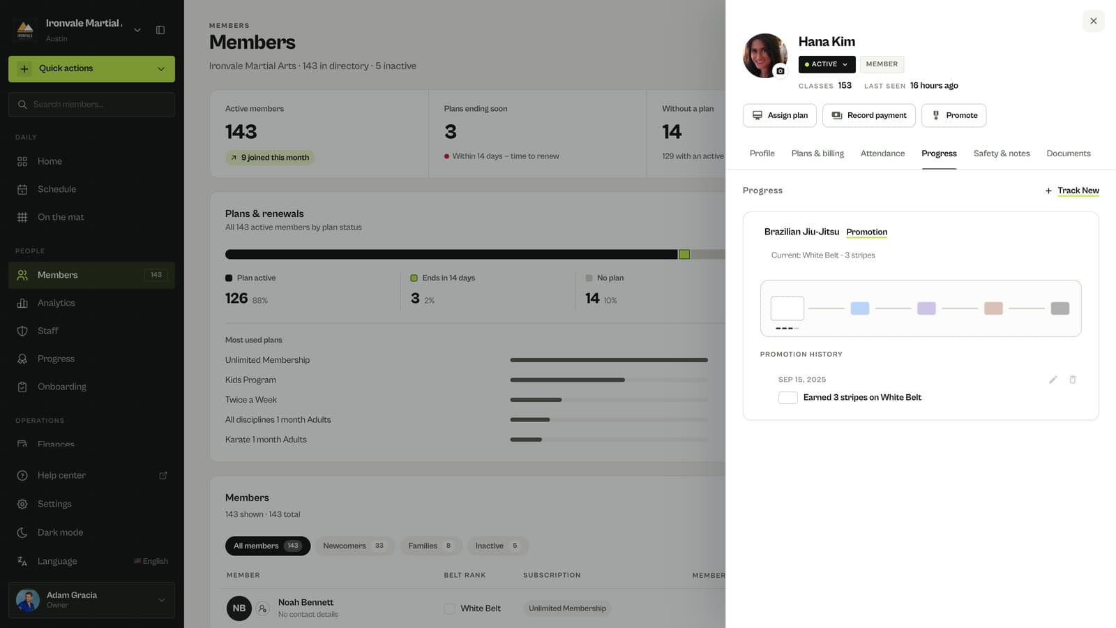The width and height of the screenshot is (1116, 628).
Task: Click the Assign plan button
Action: click(780, 115)
